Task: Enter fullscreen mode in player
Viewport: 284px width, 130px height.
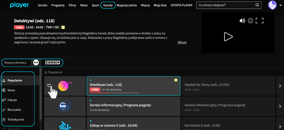Action: [x=259, y=21]
